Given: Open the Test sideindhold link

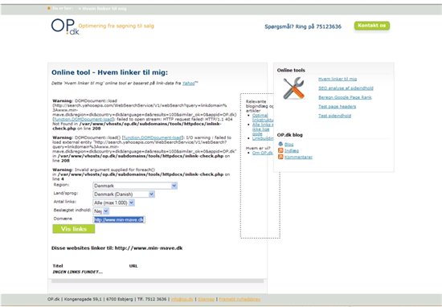Looking at the screenshot, I should point(334,116).
